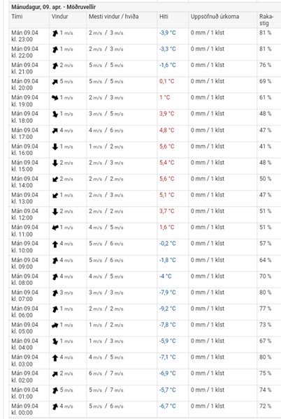Click the downward wind arrow at 16:00
281x419 pixels.
point(55,147)
